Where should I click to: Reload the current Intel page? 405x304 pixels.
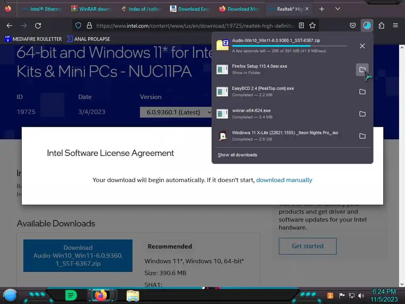pyautogui.click(x=38, y=26)
